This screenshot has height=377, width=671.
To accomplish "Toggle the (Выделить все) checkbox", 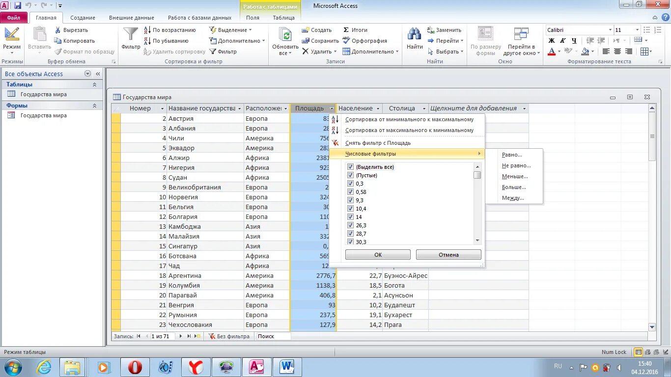I will pos(350,167).
